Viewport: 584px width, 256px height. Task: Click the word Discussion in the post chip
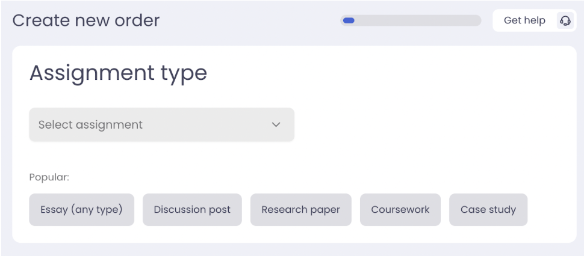pos(180,210)
